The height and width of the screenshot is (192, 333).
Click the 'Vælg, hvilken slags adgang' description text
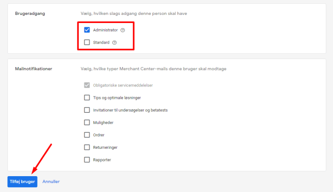pyautogui.click(x=134, y=13)
